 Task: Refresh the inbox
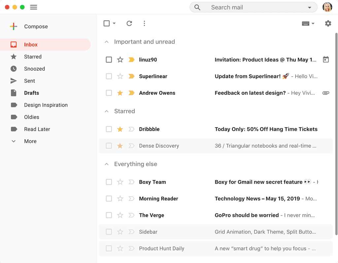click(129, 23)
